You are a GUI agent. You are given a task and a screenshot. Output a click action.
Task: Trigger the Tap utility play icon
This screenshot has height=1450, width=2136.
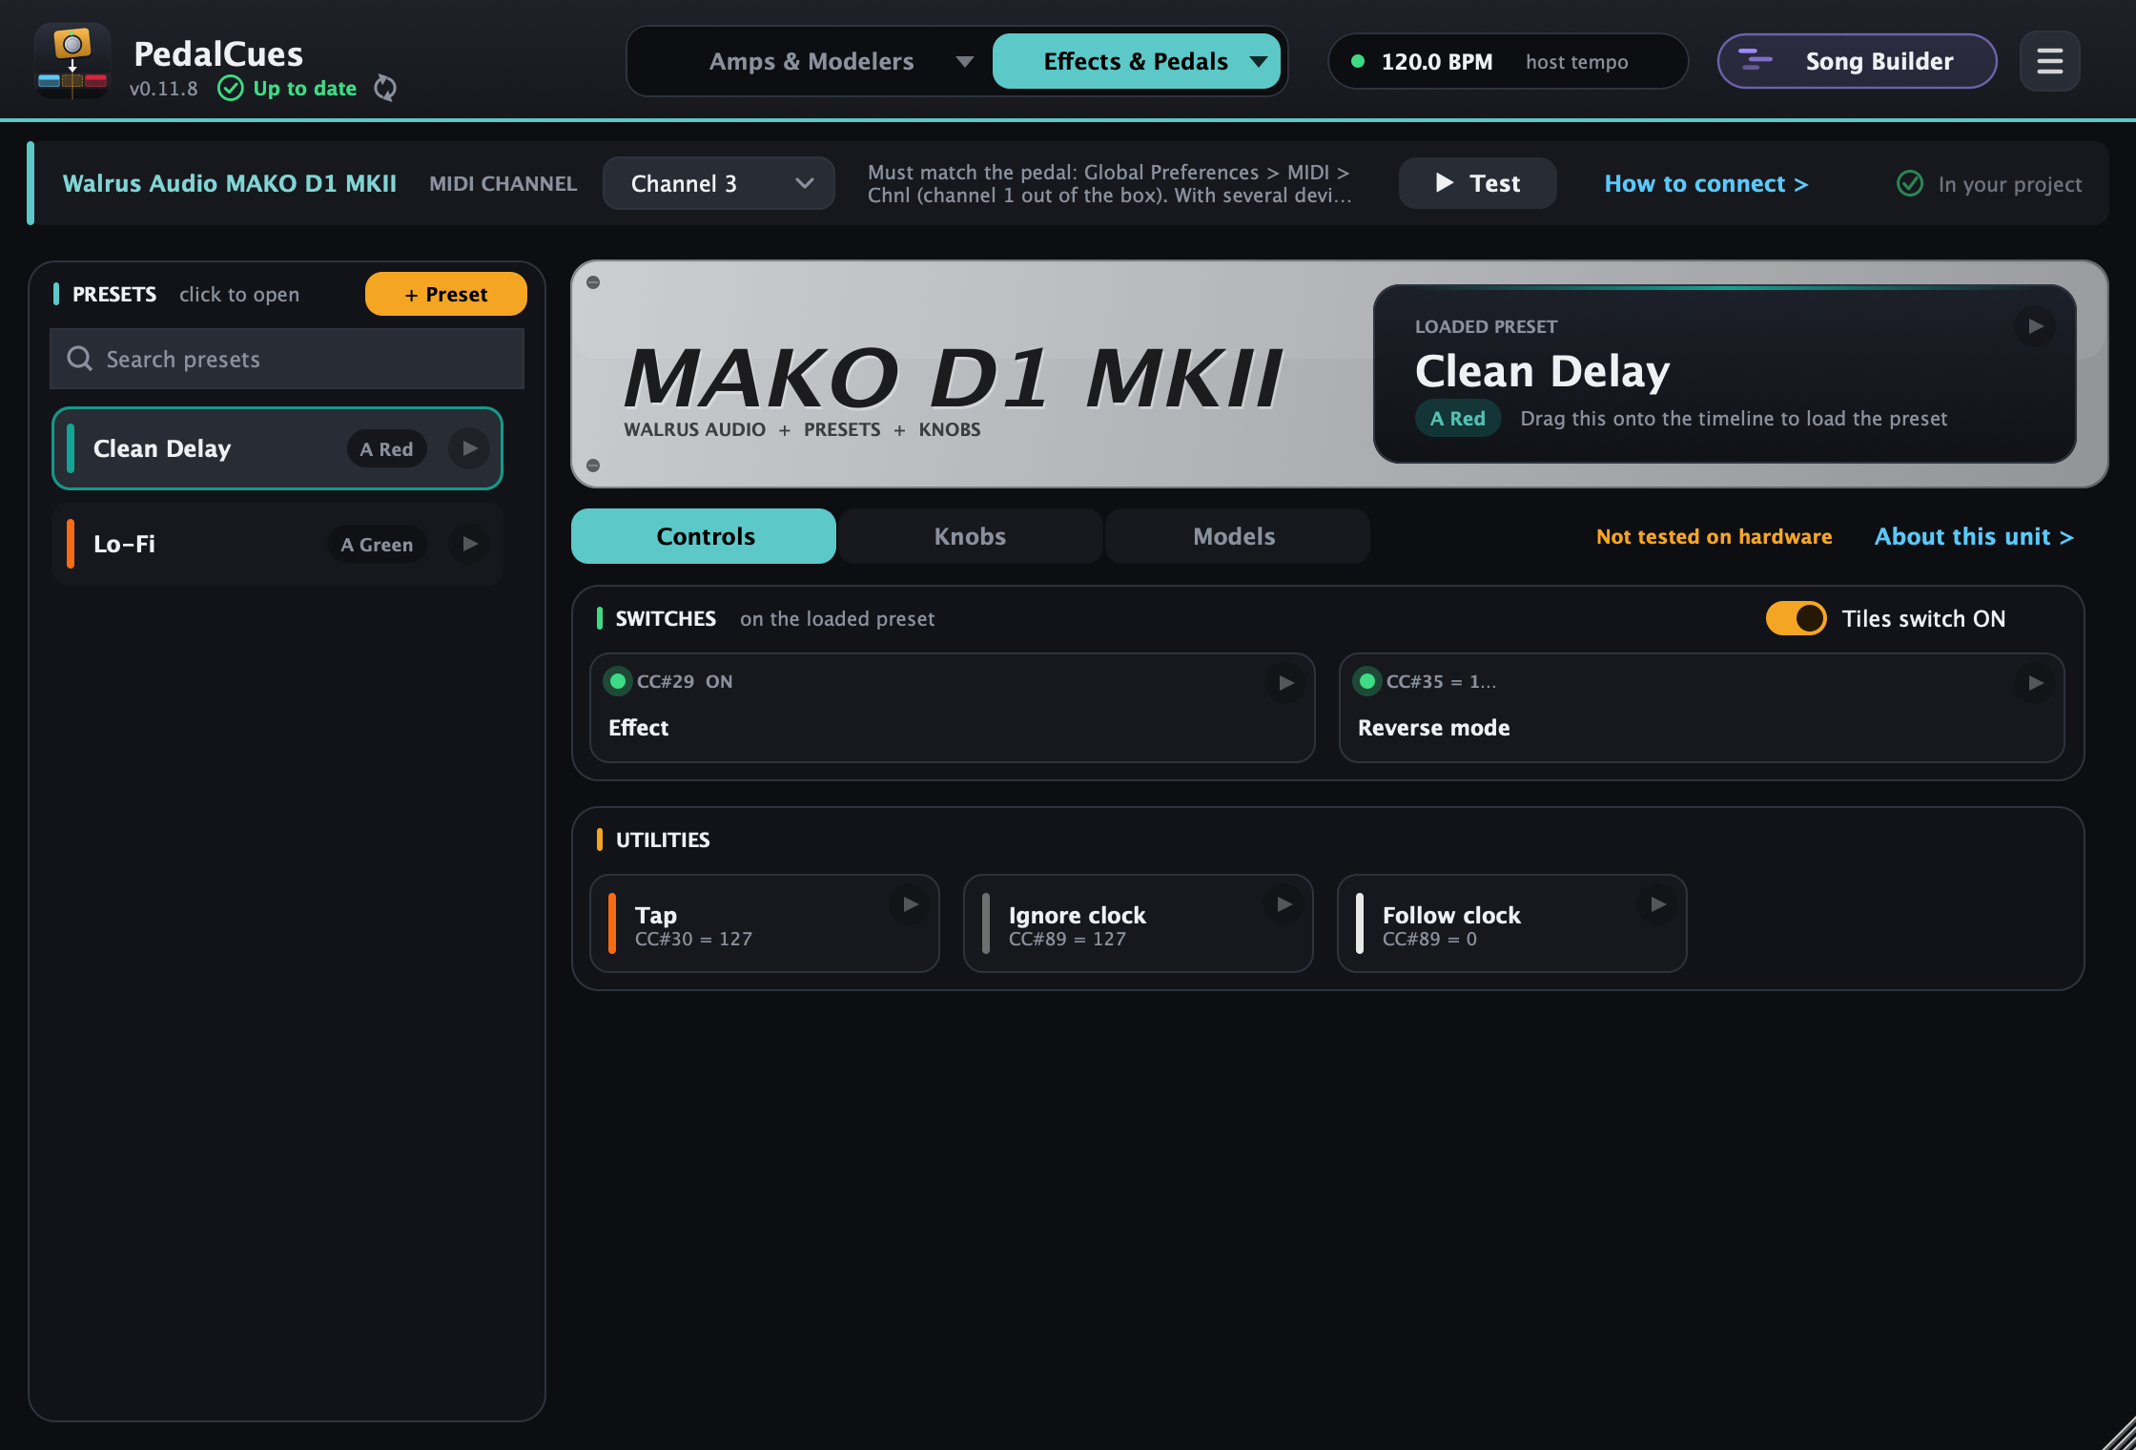910,904
